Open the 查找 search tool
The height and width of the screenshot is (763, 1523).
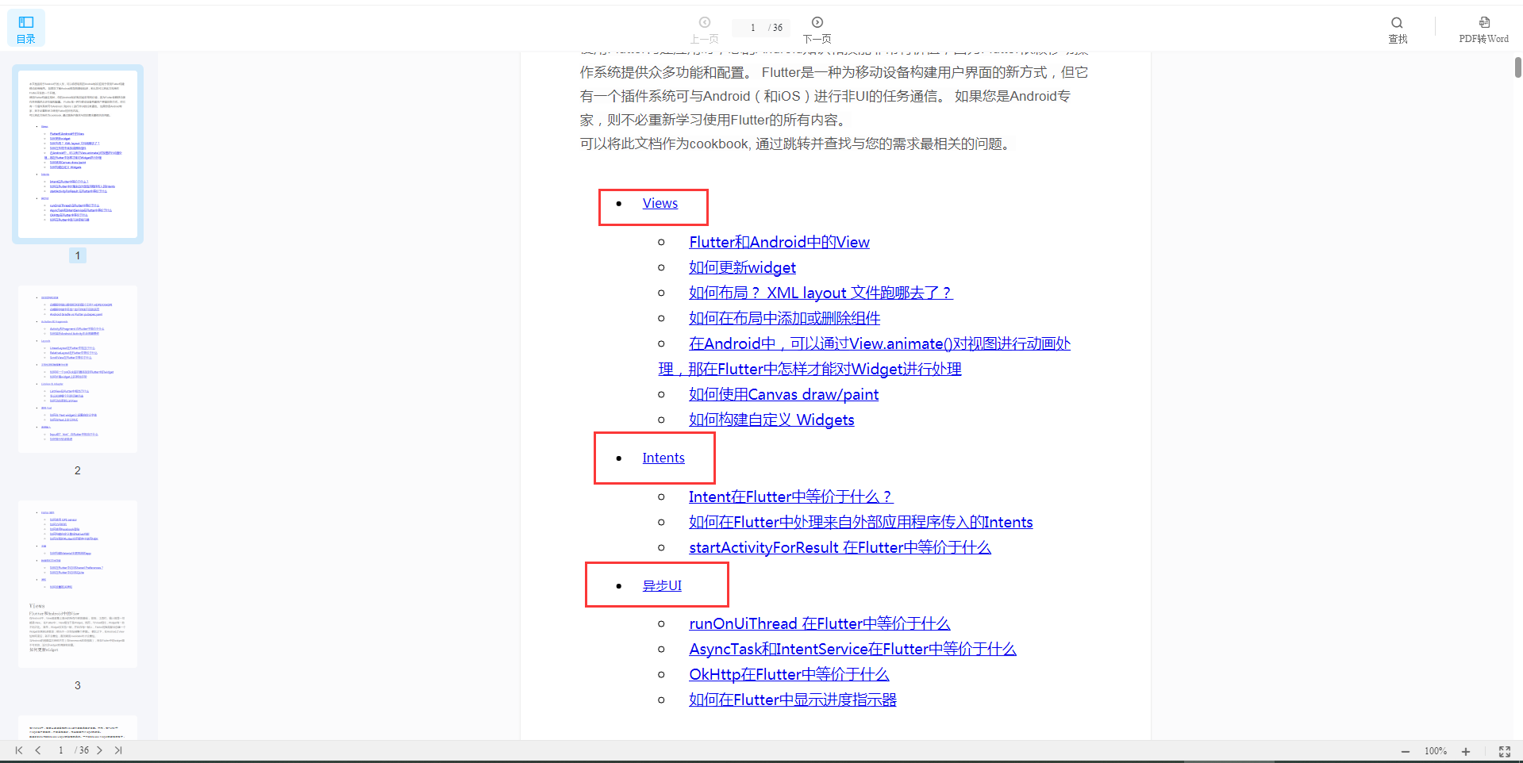pos(1398,30)
